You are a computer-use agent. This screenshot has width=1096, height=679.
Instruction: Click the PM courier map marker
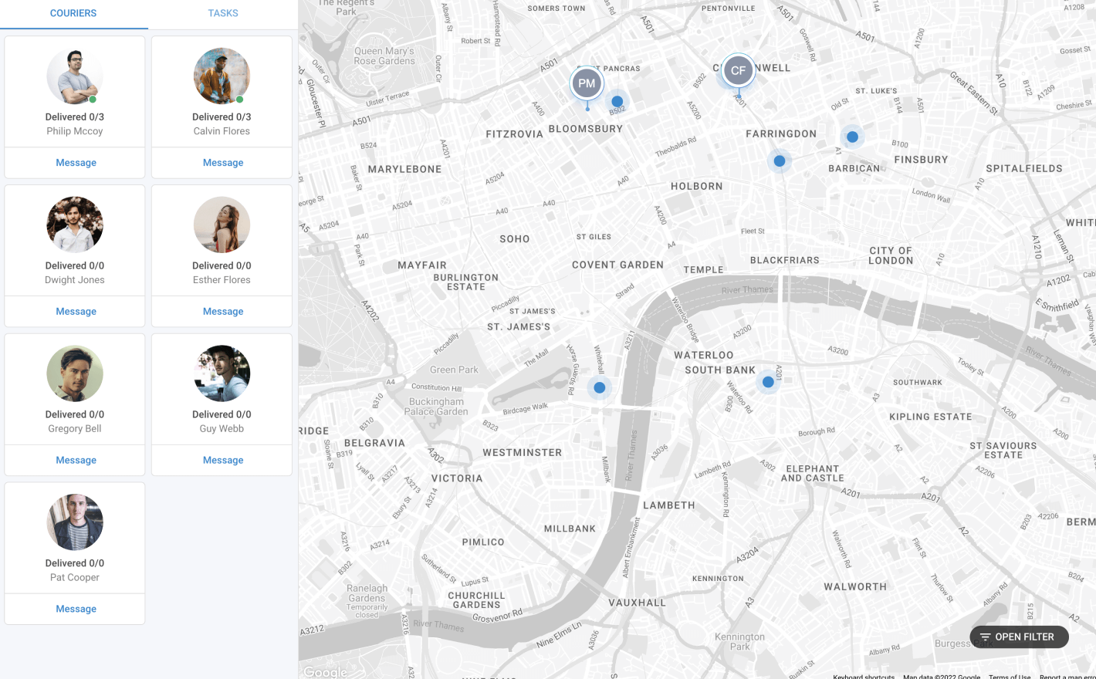587,83
